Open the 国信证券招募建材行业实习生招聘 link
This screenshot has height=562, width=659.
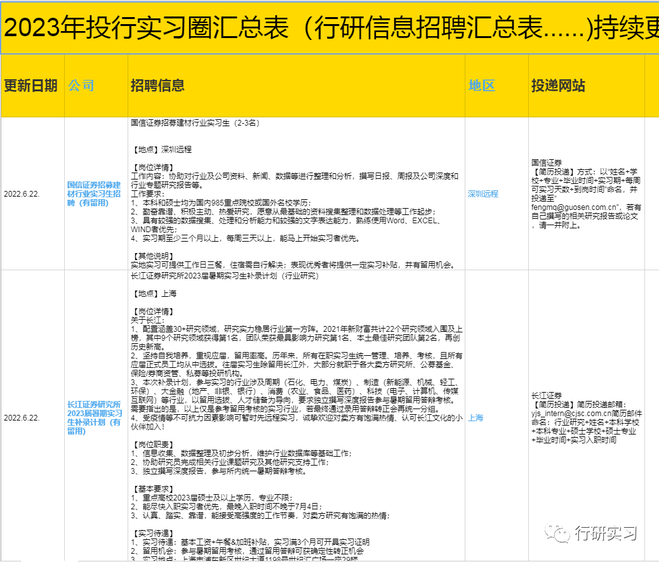click(94, 193)
